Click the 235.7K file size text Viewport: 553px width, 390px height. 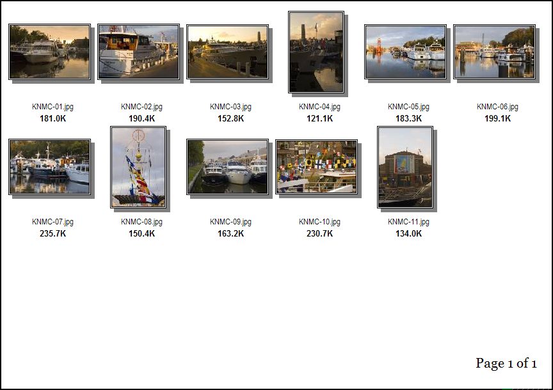point(53,233)
